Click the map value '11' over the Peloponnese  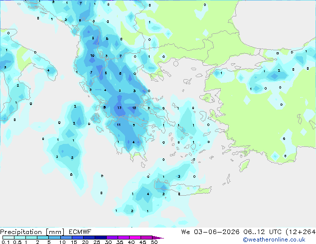tap(119, 125)
